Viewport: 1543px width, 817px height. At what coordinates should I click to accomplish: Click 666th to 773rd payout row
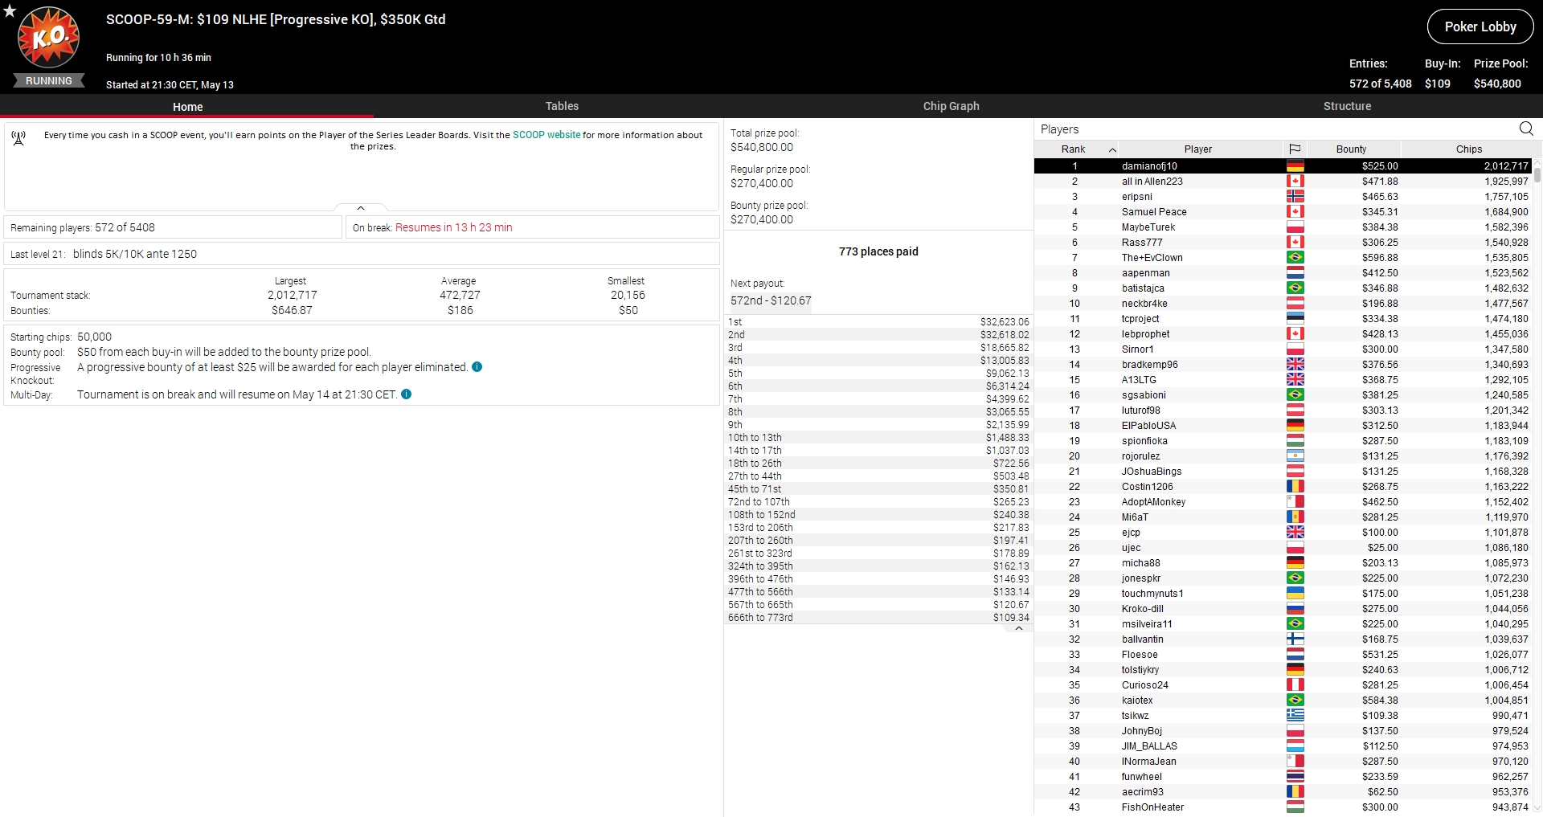(x=878, y=618)
